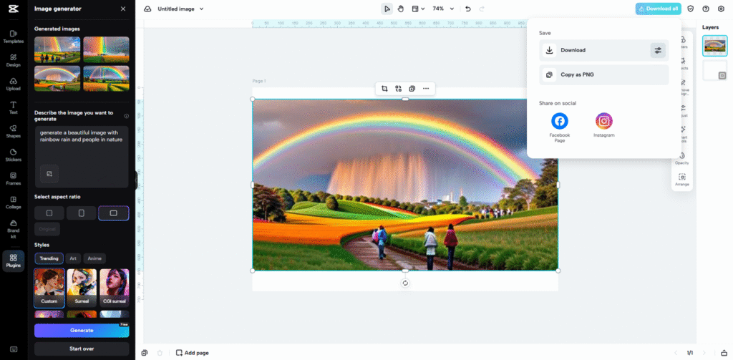Image resolution: width=733 pixels, height=360 pixels.
Task: Switch to the Art styles tab
Action: 73,258
